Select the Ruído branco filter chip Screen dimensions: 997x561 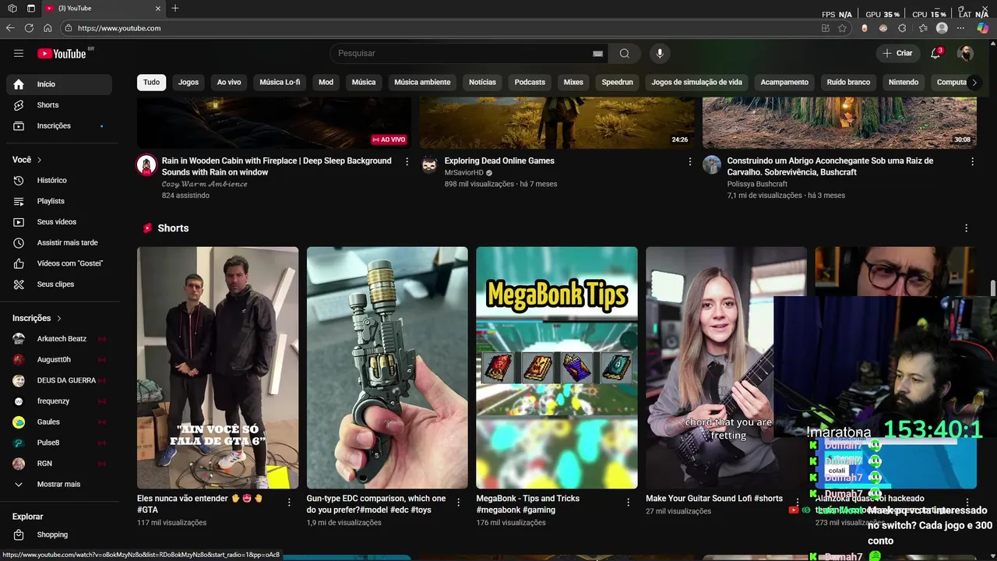[848, 82]
